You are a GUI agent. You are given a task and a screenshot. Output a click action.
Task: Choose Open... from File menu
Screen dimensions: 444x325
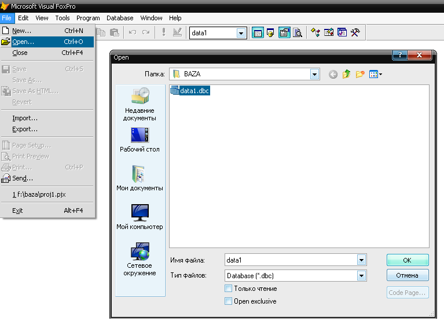point(47,42)
